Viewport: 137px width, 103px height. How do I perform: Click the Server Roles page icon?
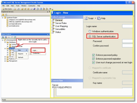pyautogui.click(x=53, y=23)
